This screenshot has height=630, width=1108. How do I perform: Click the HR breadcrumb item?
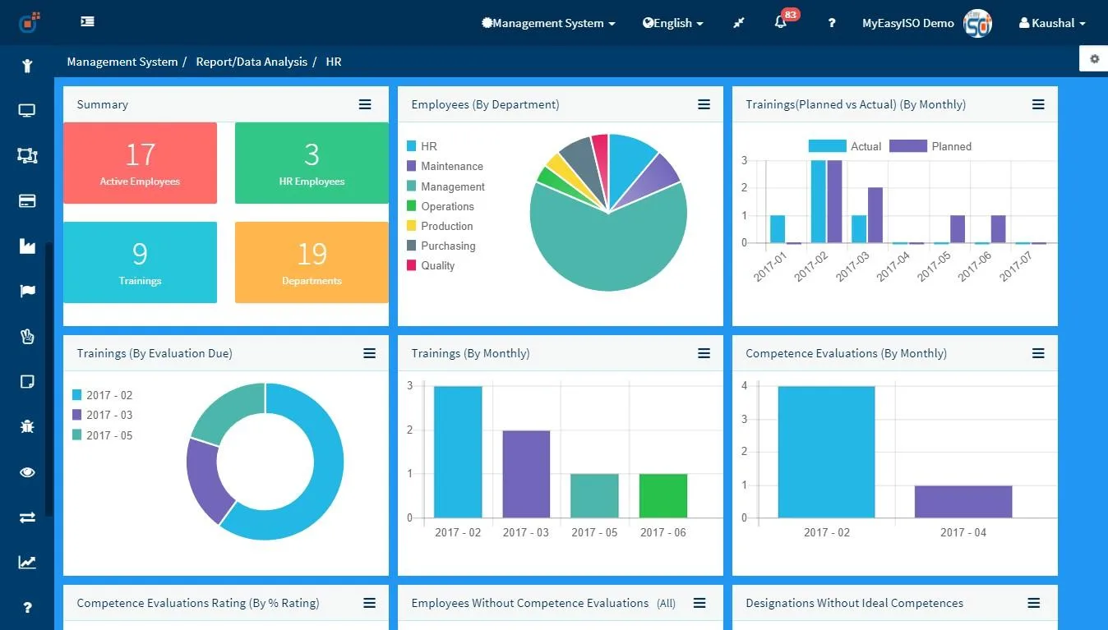[x=334, y=62]
